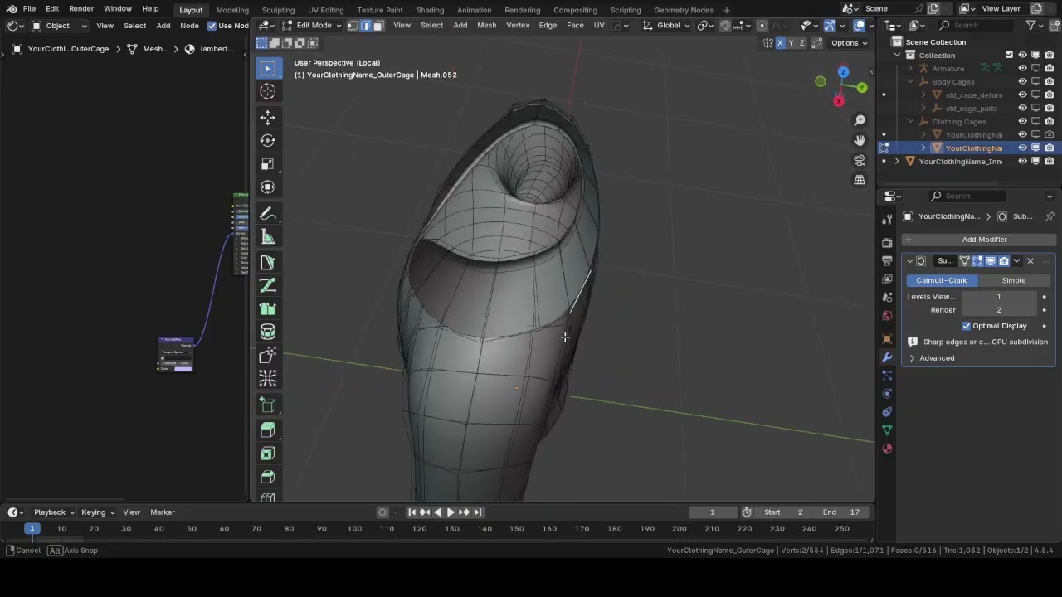Activate the Knife tool
The image size is (1062, 597).
(x=267, y=262)
